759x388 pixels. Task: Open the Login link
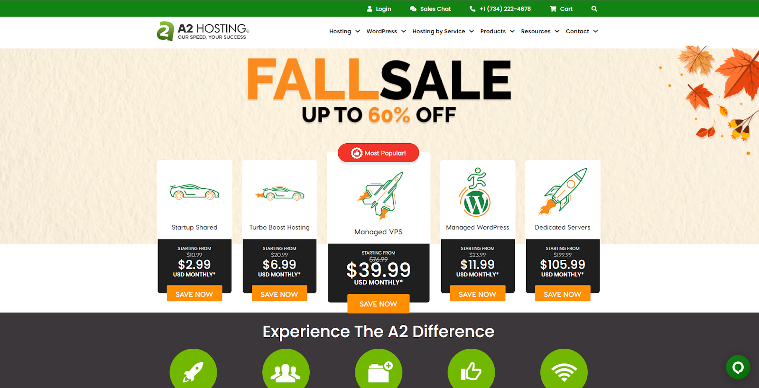[379, 9]
